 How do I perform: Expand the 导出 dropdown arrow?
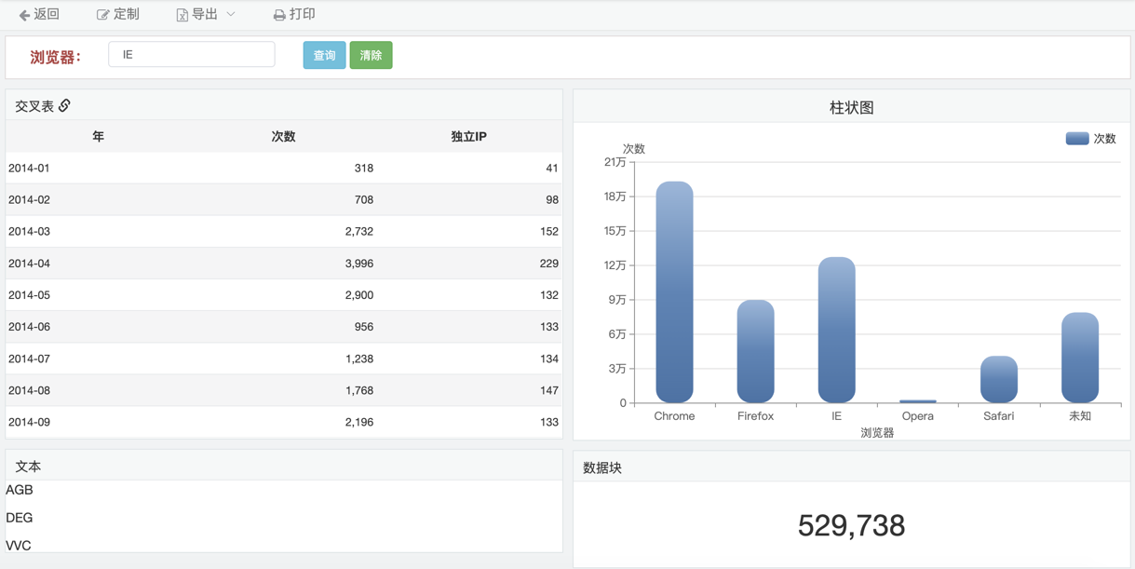point(231,14)
